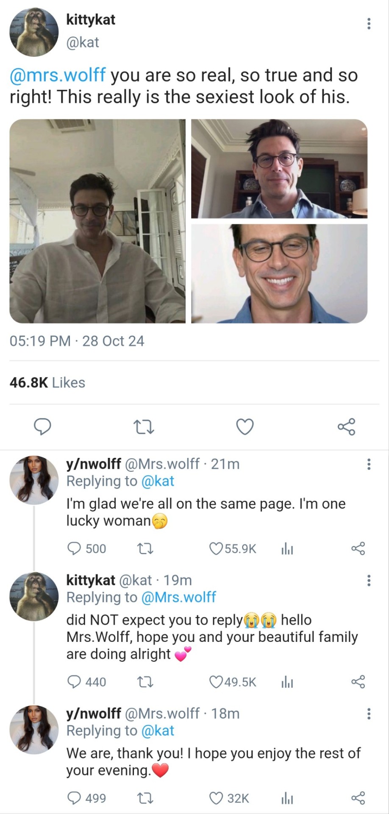
Task: Open kittykat's profile picture at top
Action: pos(34,32)
